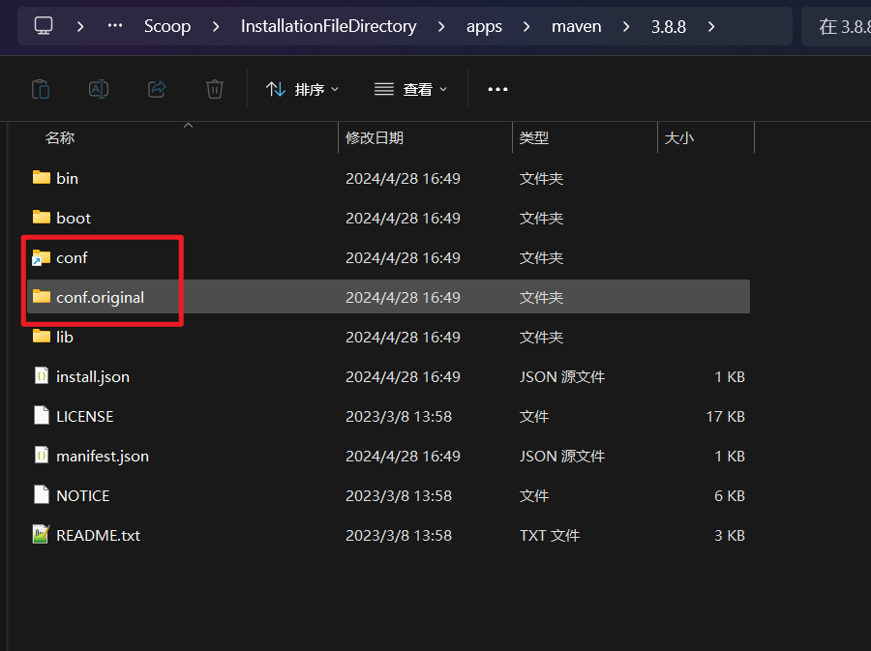Open the See more options menu
871x651 pixels.
(x=497, y=89)
